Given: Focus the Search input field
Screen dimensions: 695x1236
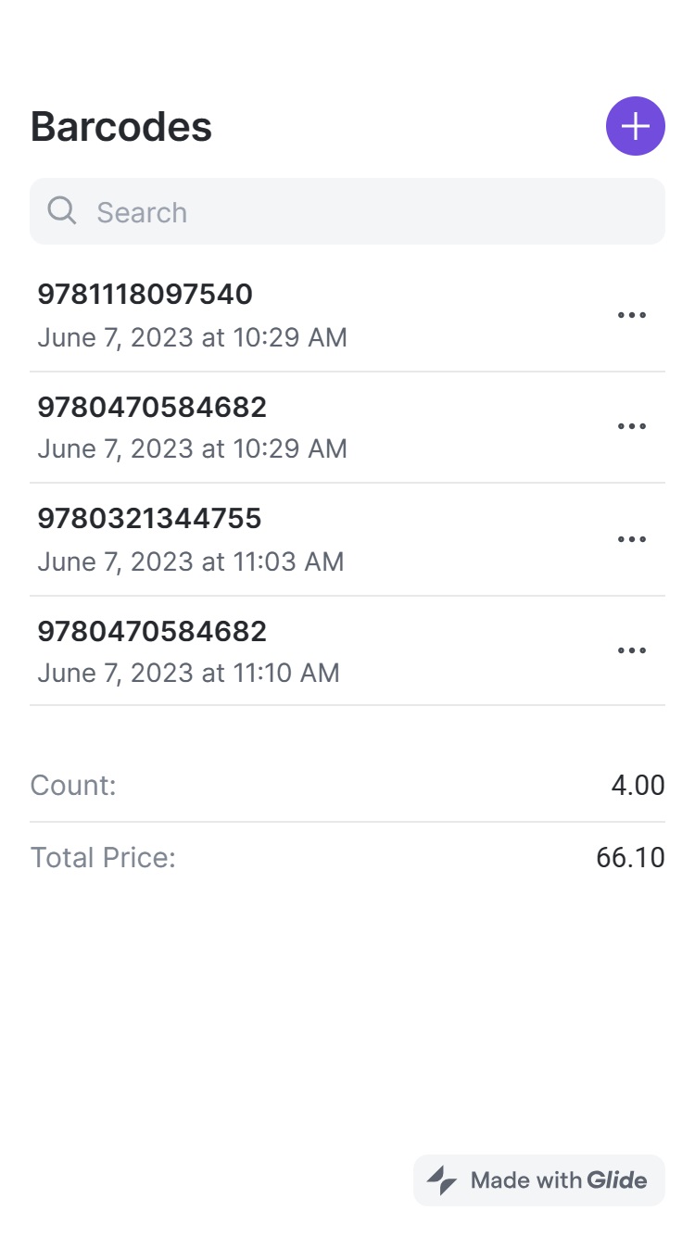Looking at the screenshot, I should (371, 212).
